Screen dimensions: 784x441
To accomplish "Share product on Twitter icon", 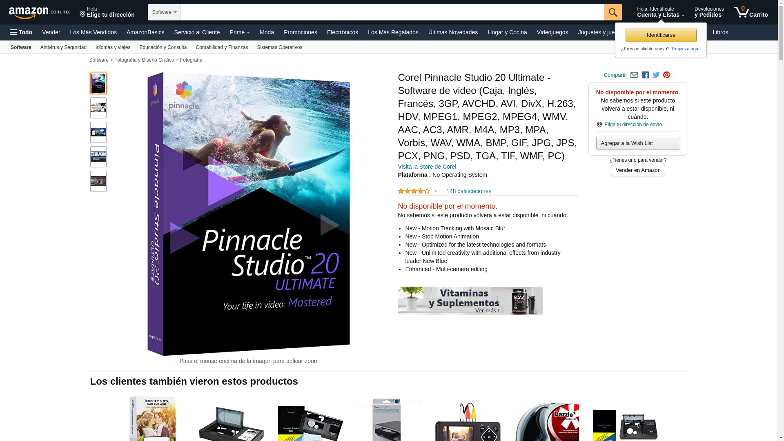I will tap(656, 75).
